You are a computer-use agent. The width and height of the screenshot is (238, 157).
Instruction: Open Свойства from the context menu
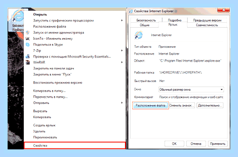click(x=75, y=145)
